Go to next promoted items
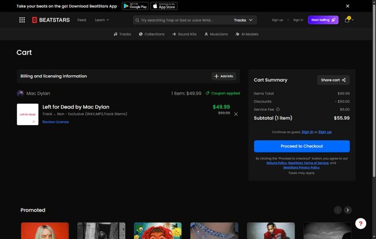This screenshot has width=376, height=239. coord(347,210)
